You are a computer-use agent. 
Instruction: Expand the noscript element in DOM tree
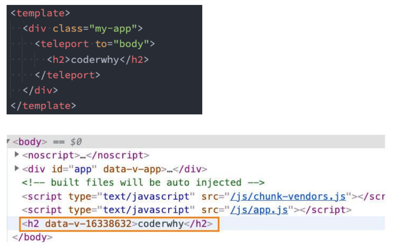point(16,154)
